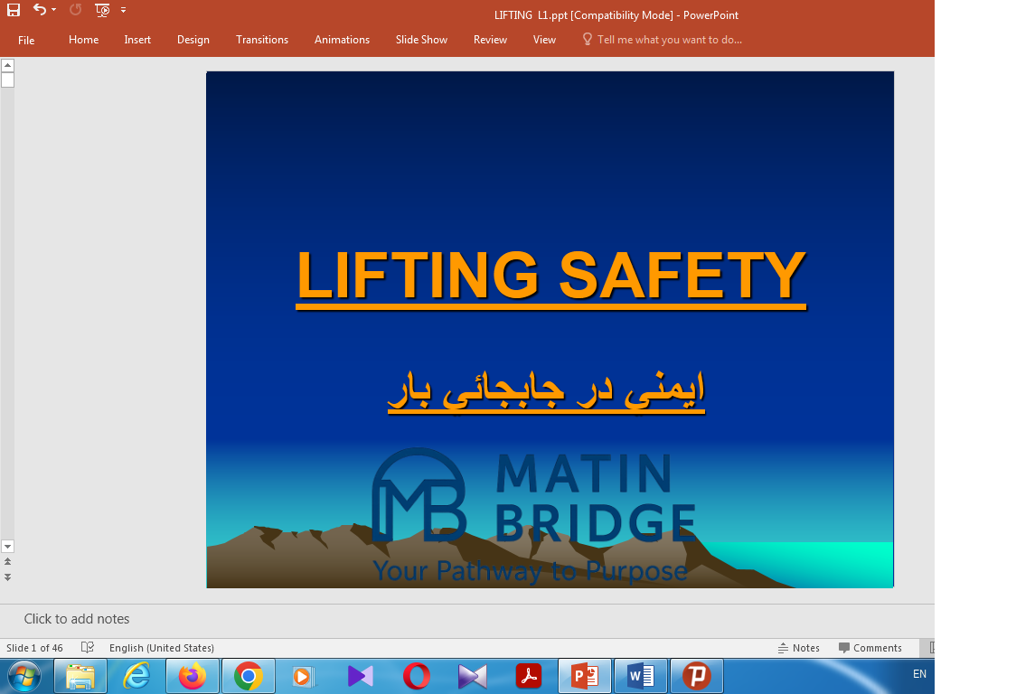
Task: Switch to Word from the taskbar
Action: click(x=641, y=676)
